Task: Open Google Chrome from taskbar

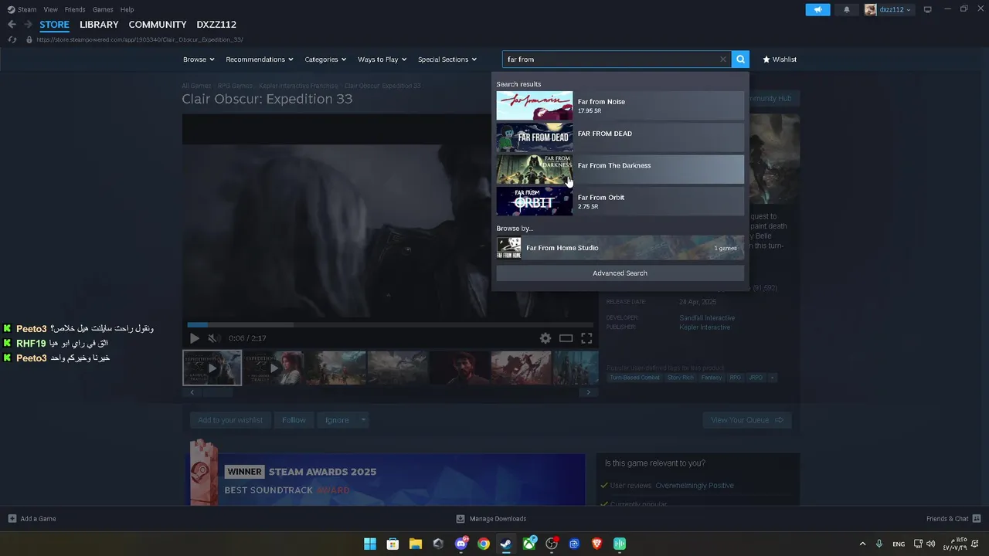Action: tap(484, 544)
